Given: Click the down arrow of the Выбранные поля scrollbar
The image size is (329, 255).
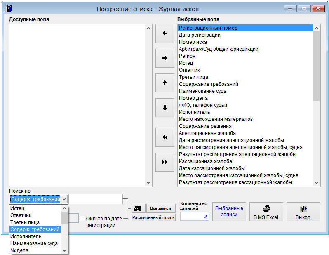Looking at the screenshot, I should tap(316, 183).
